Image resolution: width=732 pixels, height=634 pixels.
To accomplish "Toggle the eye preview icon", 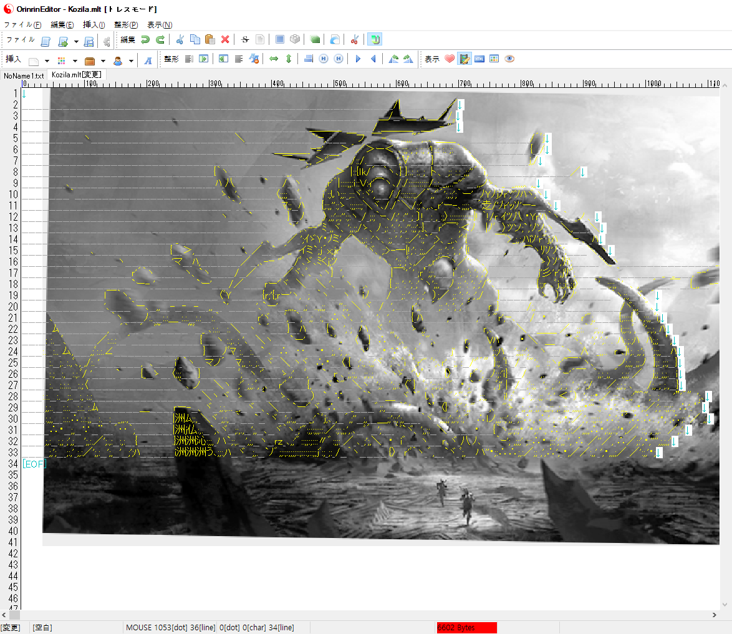I will point(509,59).
